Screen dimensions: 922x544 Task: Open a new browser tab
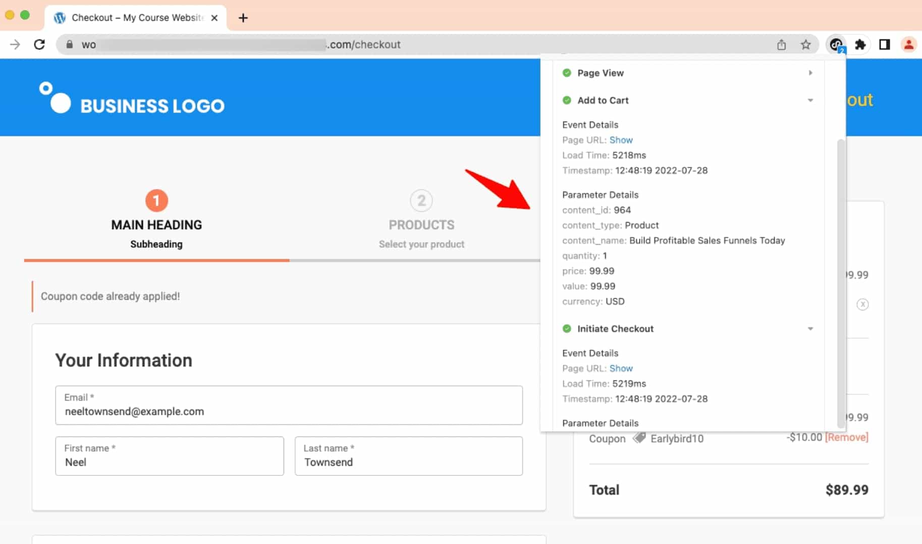point(243,18)
